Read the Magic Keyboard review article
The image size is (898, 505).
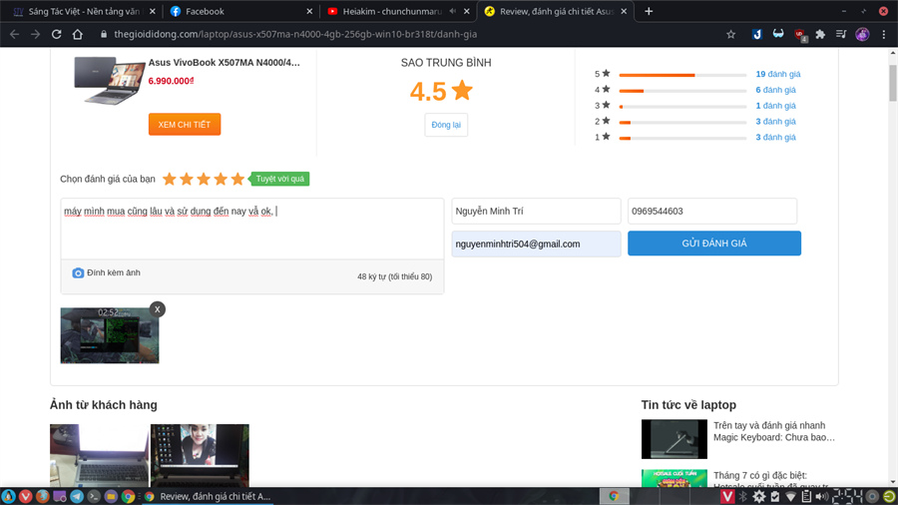773,431
